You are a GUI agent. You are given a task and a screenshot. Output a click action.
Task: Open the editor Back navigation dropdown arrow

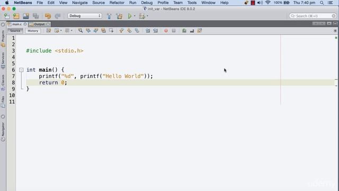pyautogui.click(x=61, y=31)
